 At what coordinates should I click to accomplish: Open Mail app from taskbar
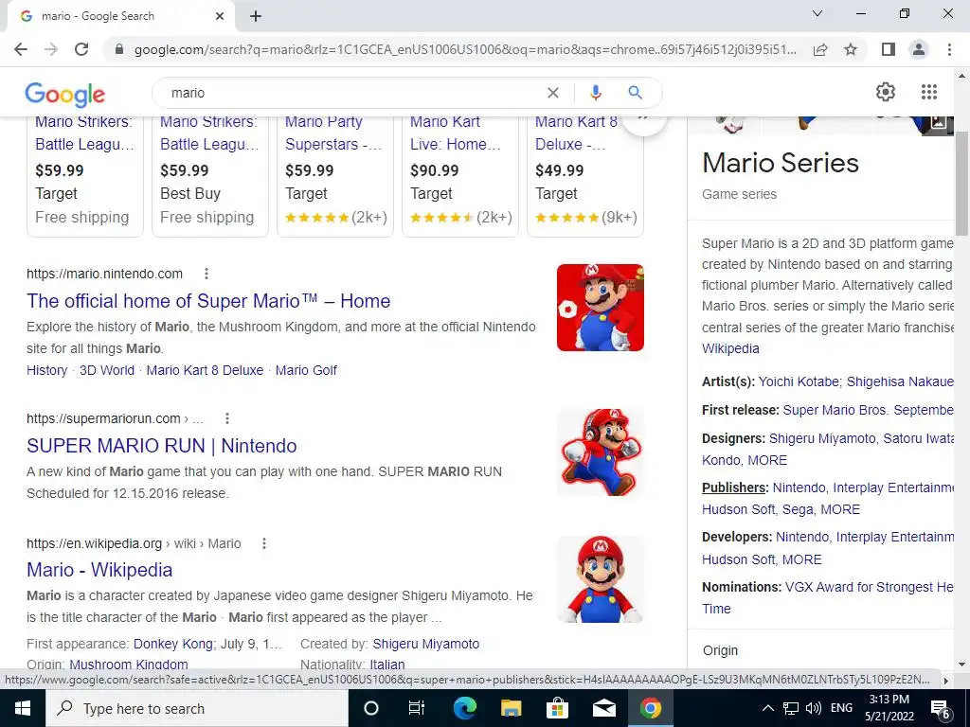(x=603, y=708)
